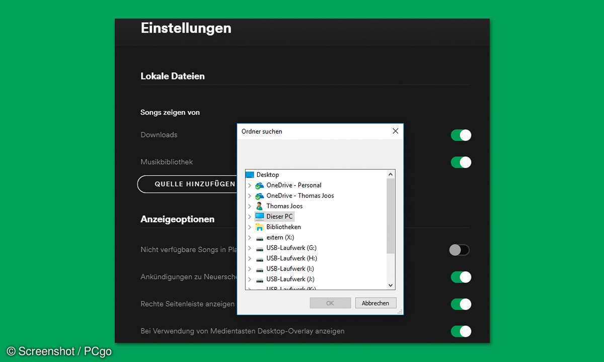Image resolution: width=604 pixels, height=362 pixels.
Task: Click the Anzeigeoptionen heading
Action: tap(178, 219)
